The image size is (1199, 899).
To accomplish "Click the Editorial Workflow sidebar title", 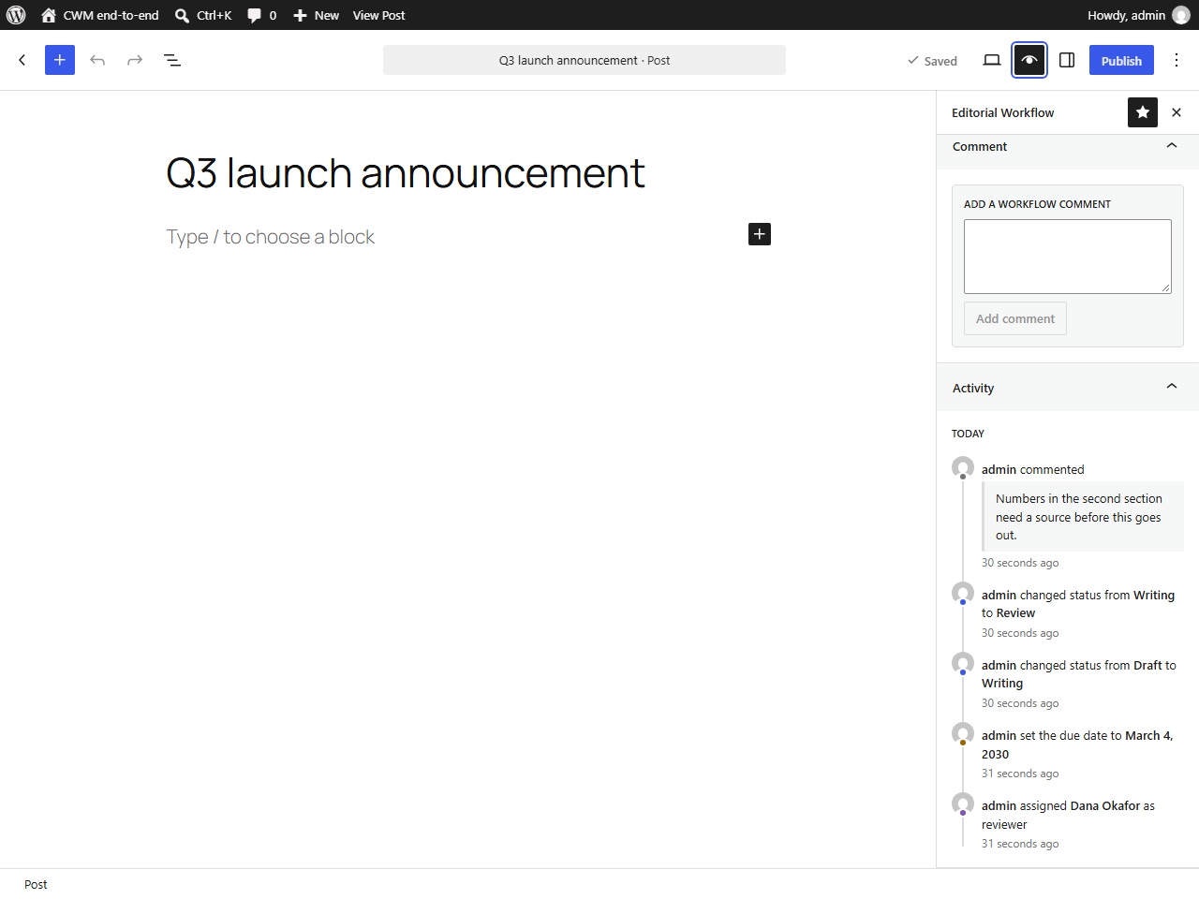I will click(x=1002, y=112).
